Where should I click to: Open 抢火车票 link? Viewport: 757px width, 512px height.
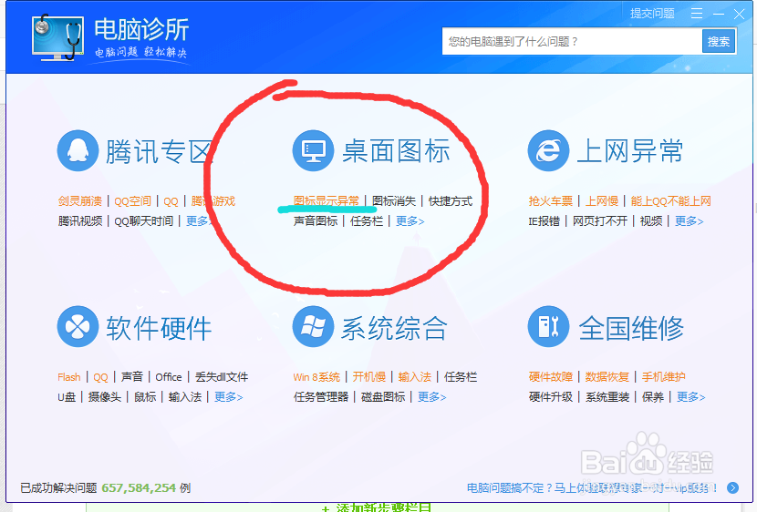tap(550, 201)
